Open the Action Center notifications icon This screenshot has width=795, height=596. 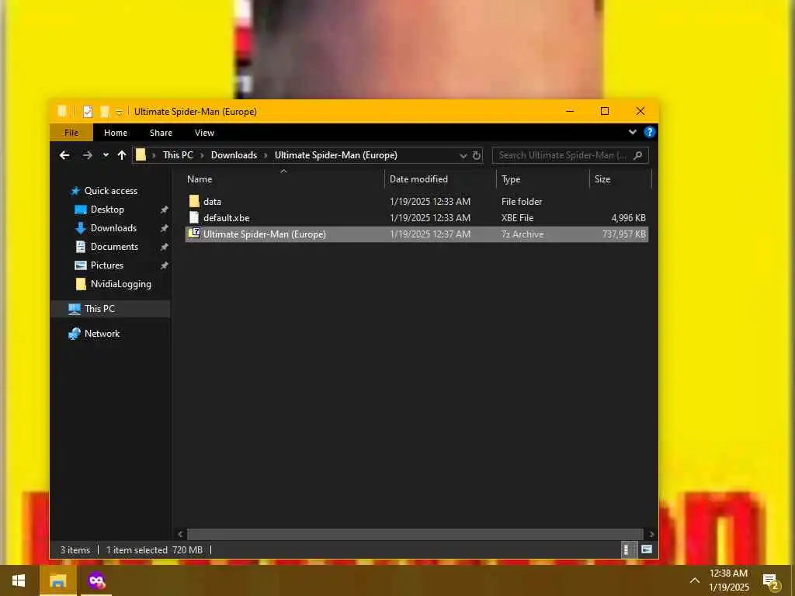(x=771, y=581)
